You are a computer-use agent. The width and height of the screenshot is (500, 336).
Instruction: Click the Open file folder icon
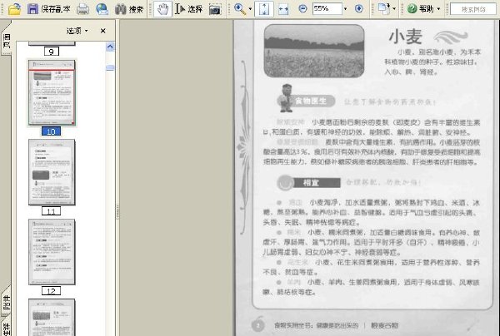click(15, 9)
